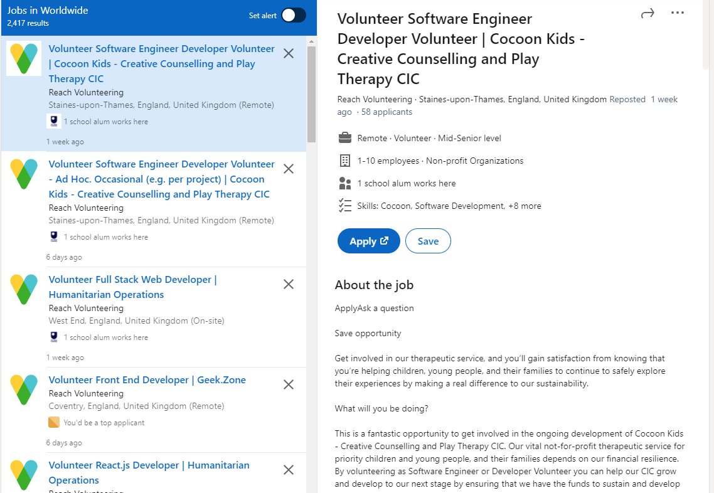
Task: Click the checklist icon beside Skills
Action: pos(345,205)
